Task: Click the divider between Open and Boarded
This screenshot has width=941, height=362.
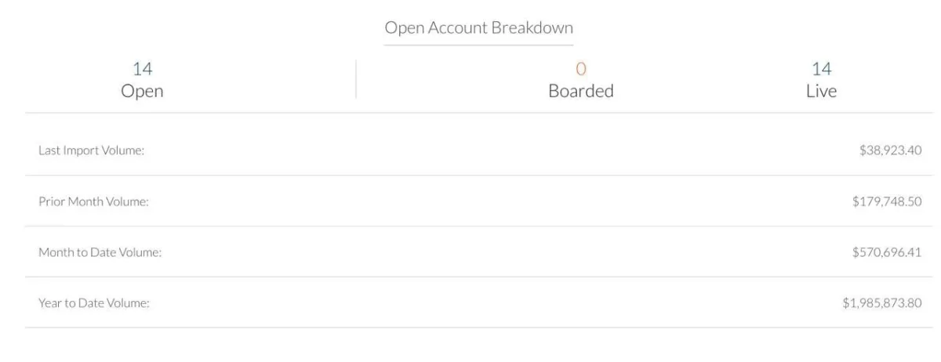Action: (x=356, y=79)
